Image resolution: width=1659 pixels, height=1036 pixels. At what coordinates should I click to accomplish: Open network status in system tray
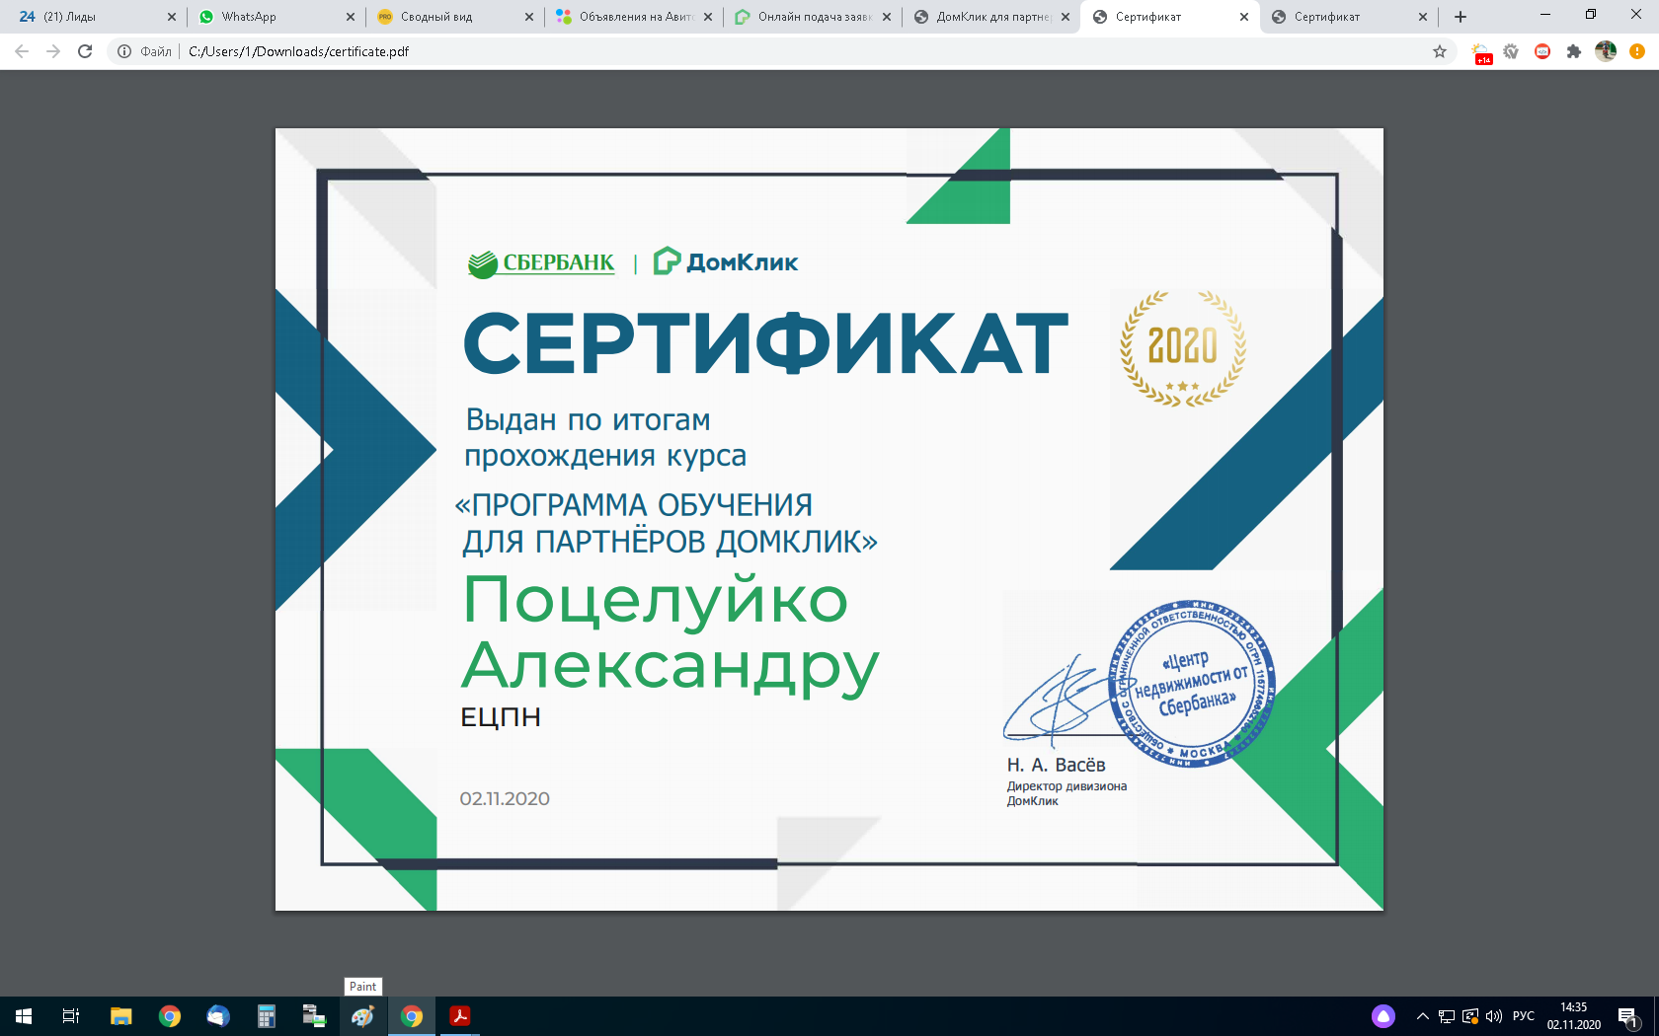click(1447, 1016)
